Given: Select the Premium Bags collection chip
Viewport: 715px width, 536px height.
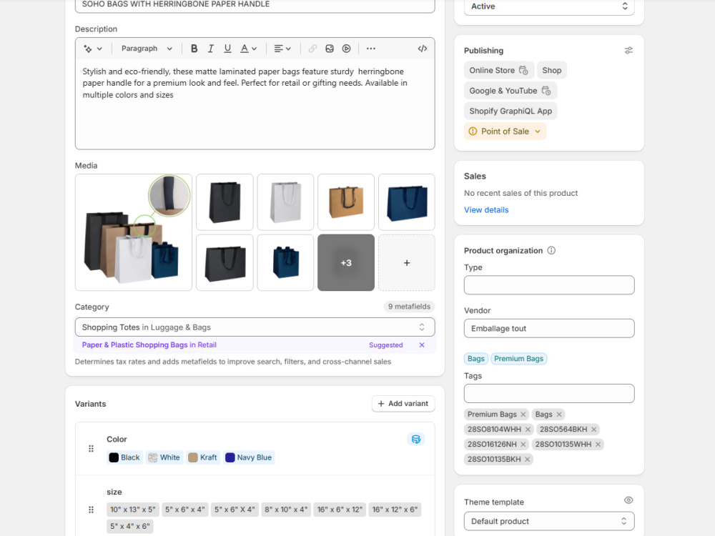Looking at the screenshot, I should (518, 359).
